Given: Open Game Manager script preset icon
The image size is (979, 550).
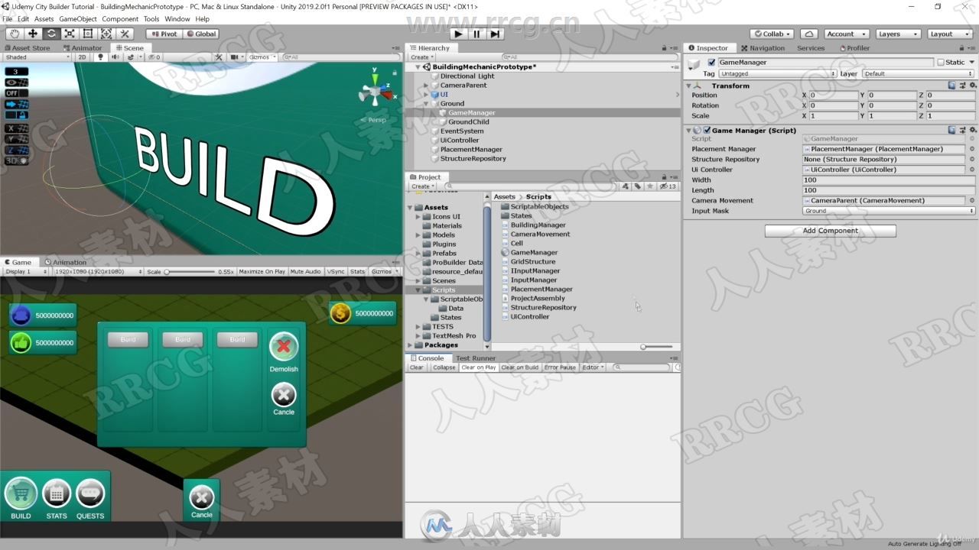Looking at the screenshot, I should pos(961,131).
